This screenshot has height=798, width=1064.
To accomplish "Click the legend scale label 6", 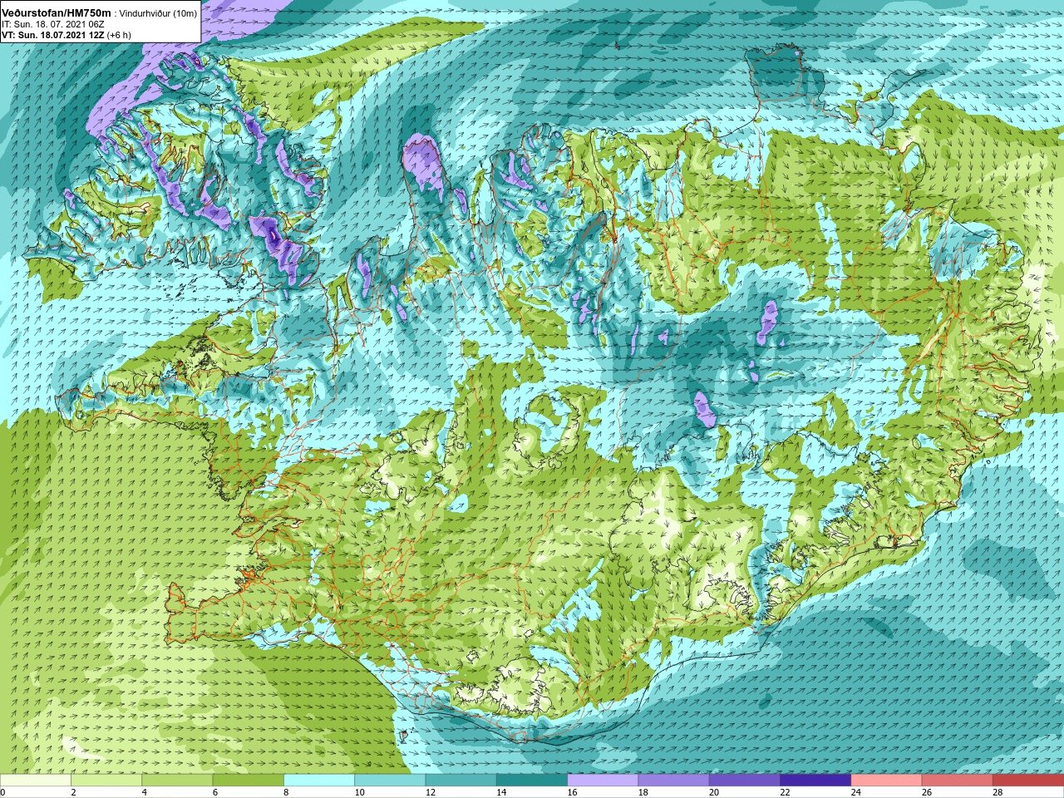I will point(214,792).
